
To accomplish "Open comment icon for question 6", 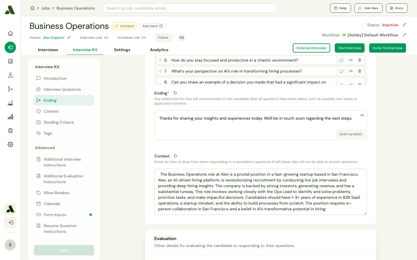I will (x=341, y=60).
